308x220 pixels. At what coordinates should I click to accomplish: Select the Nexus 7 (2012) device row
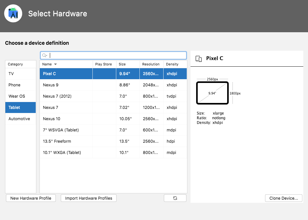click(113, 96)
